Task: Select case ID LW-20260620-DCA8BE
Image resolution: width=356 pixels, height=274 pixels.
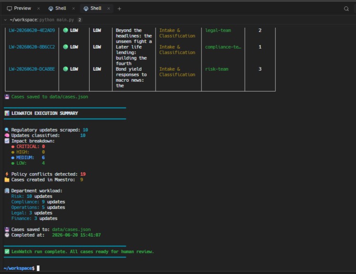Action: click(32, 69)
